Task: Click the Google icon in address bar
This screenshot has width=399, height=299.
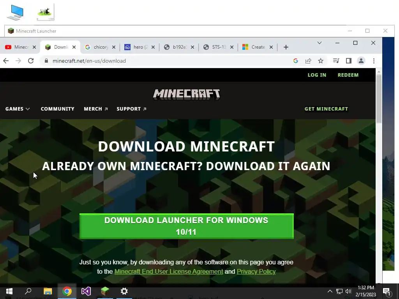Action: coord(295,61)
